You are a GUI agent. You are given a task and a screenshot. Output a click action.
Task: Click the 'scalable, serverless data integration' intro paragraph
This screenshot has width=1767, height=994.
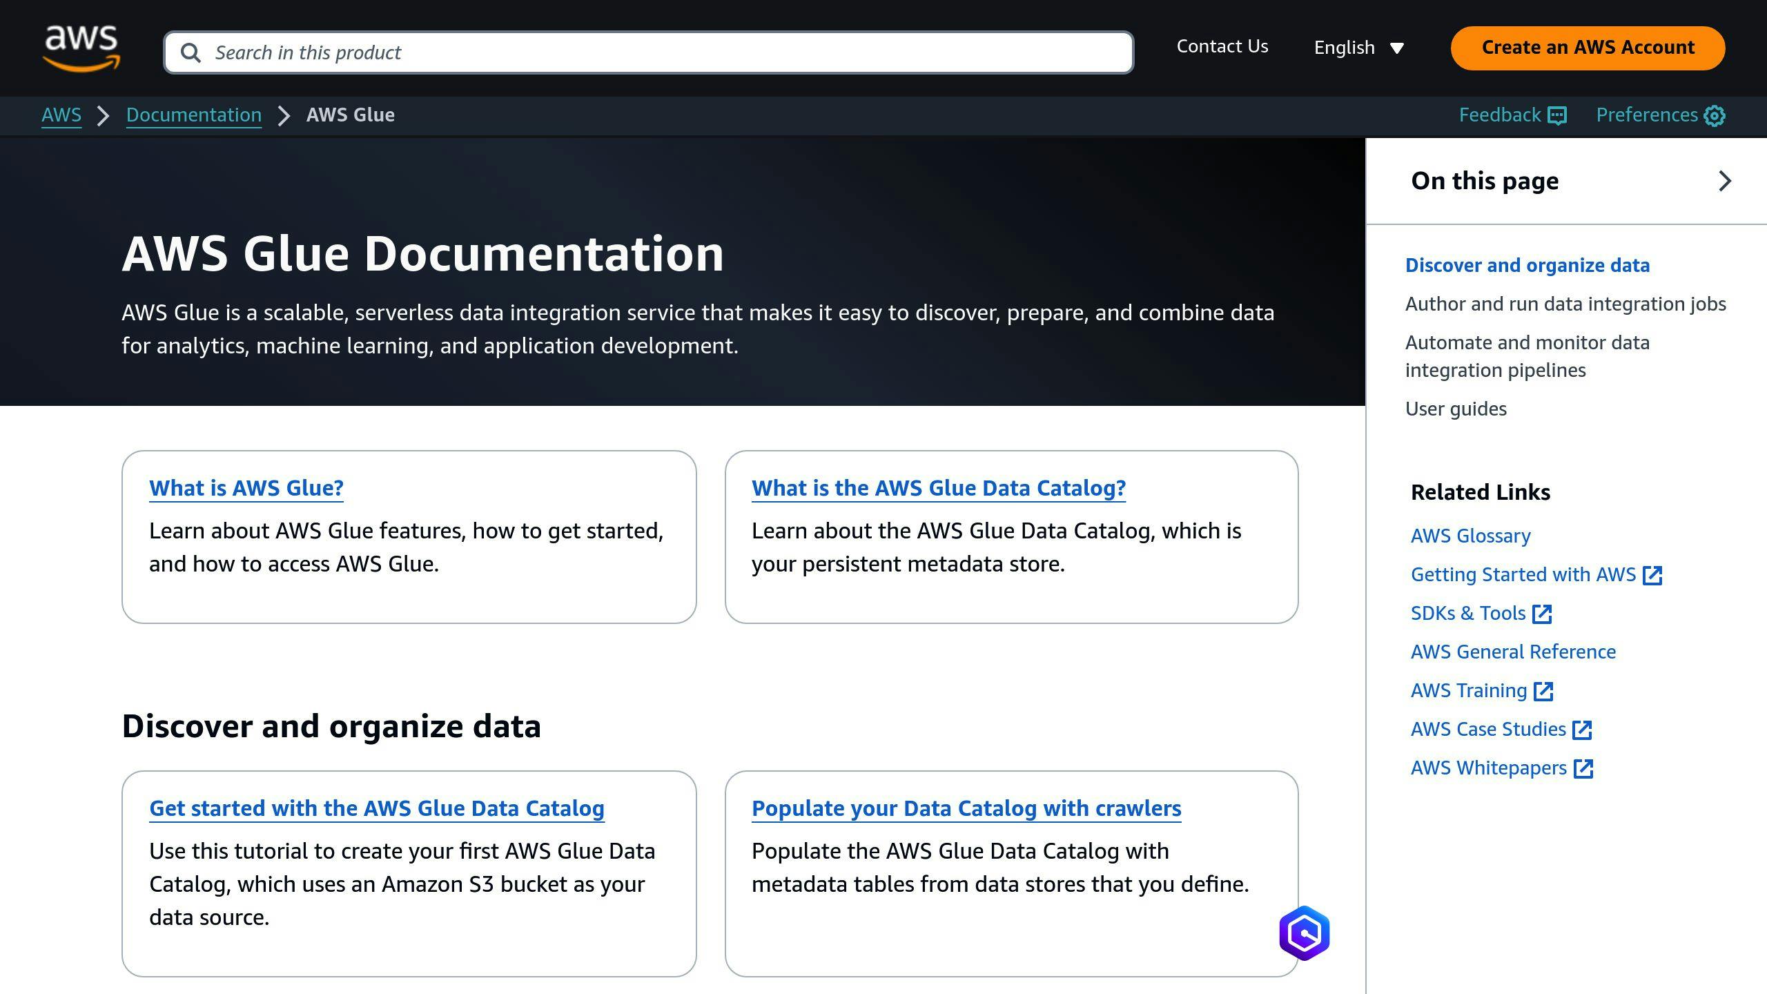[x=698, y=329]
